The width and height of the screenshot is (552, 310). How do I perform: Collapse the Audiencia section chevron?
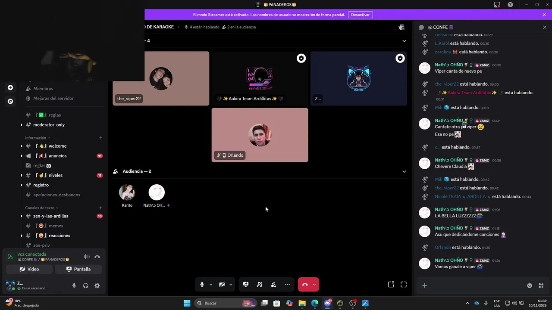tap(404, 171)
